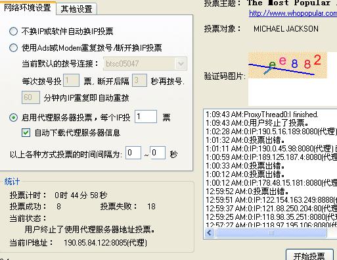
Task: Click the 0时 44分 58秒 vote timer
Action: [81, 195]
